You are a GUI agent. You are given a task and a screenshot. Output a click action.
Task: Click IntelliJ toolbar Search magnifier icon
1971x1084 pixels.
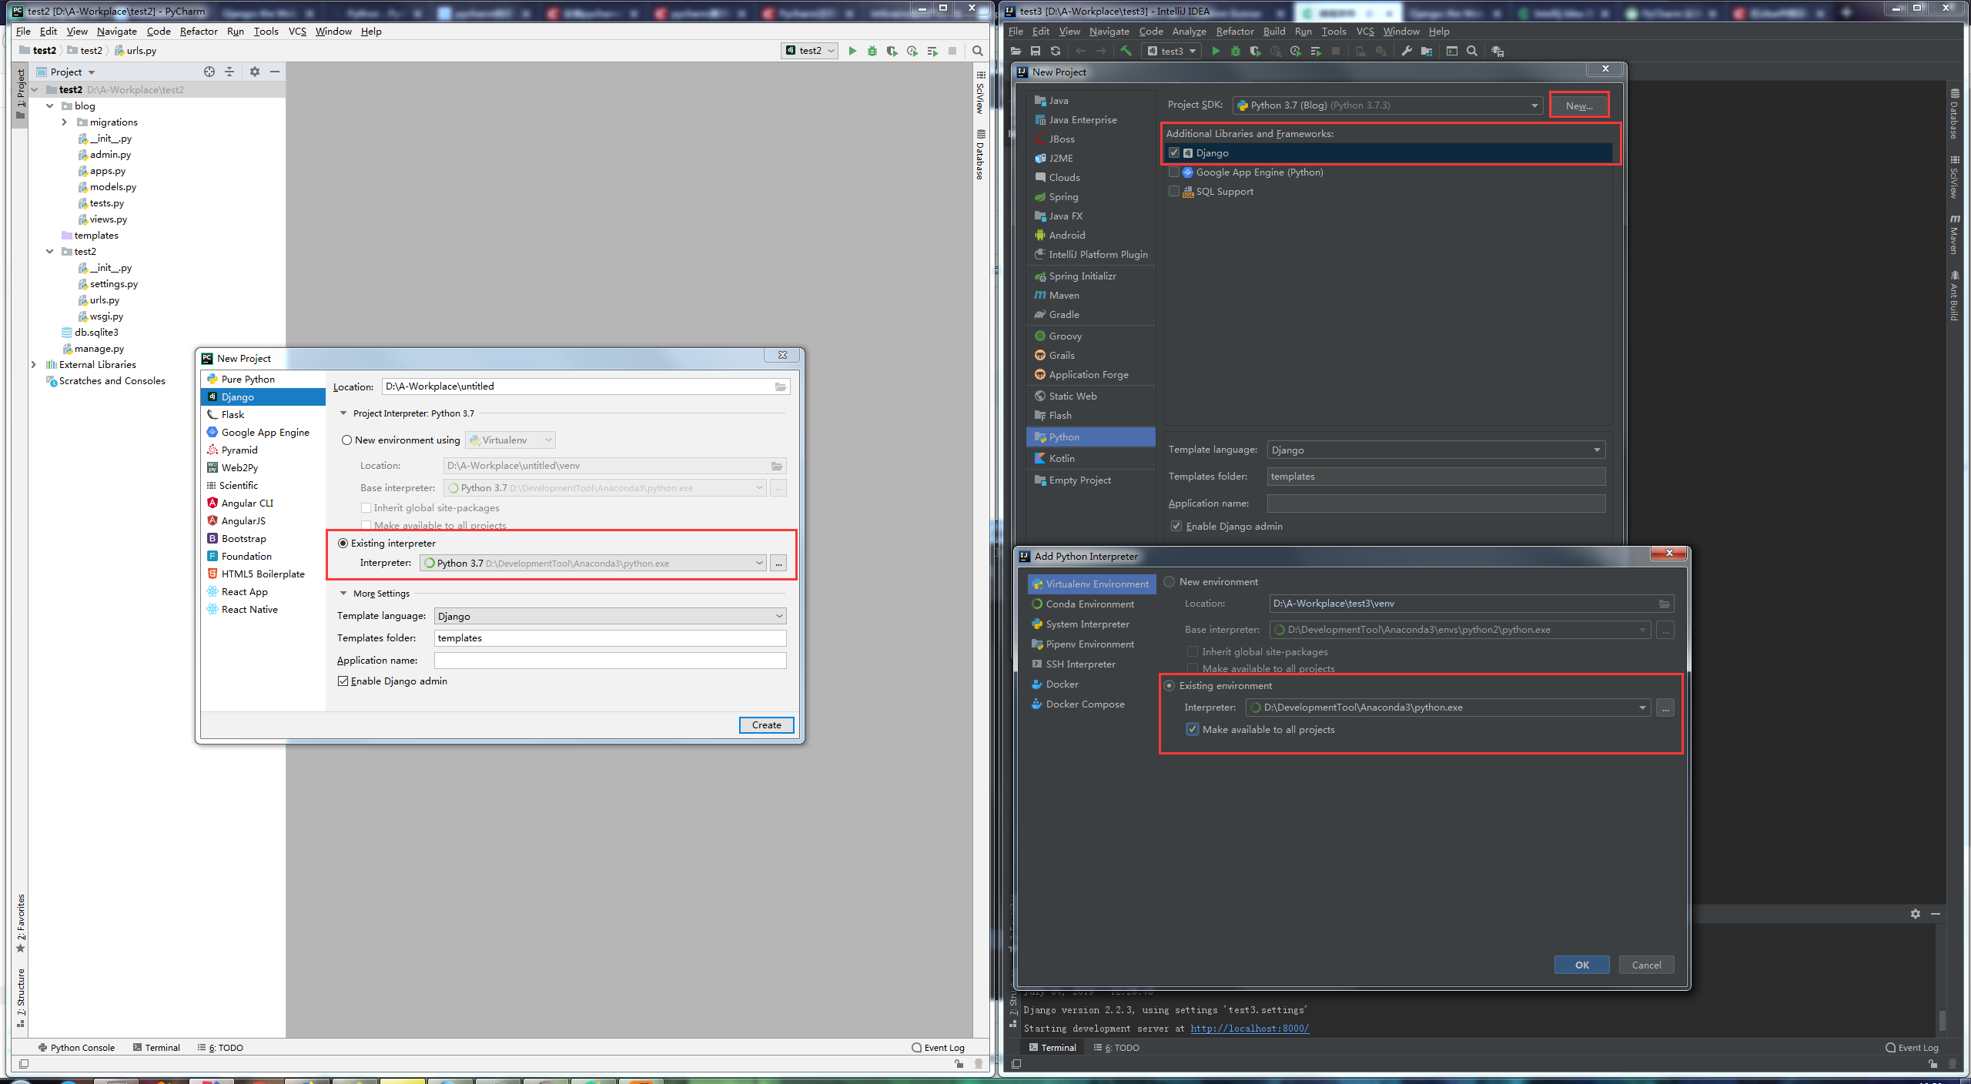coord(1472,51)
